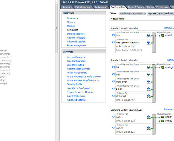
Task: Click the globe network icon in iSCSI0 row
Action: tap(149, 128)
